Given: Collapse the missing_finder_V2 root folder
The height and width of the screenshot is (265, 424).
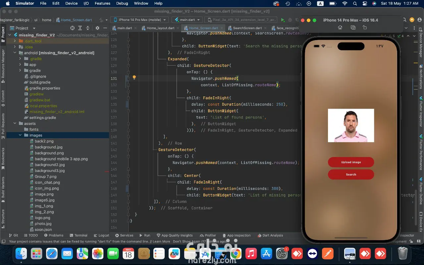Looking at the screenshot, I should click(10, 35).
